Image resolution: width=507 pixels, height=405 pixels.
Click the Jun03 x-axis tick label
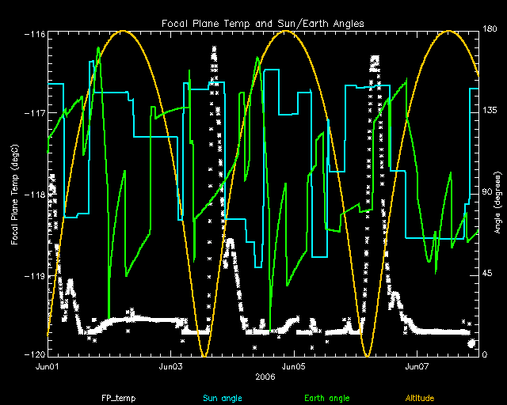pos(172,367)
